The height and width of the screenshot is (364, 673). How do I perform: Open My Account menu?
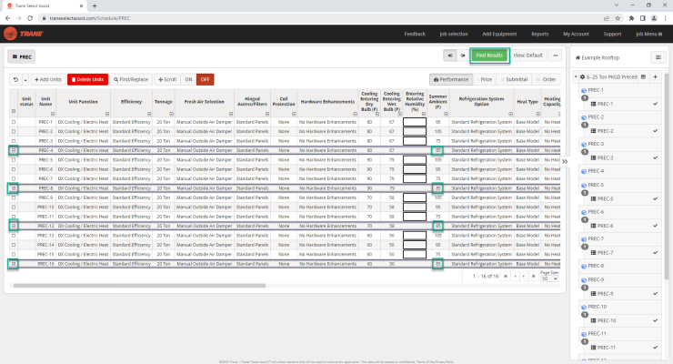[x=576, y=34]
